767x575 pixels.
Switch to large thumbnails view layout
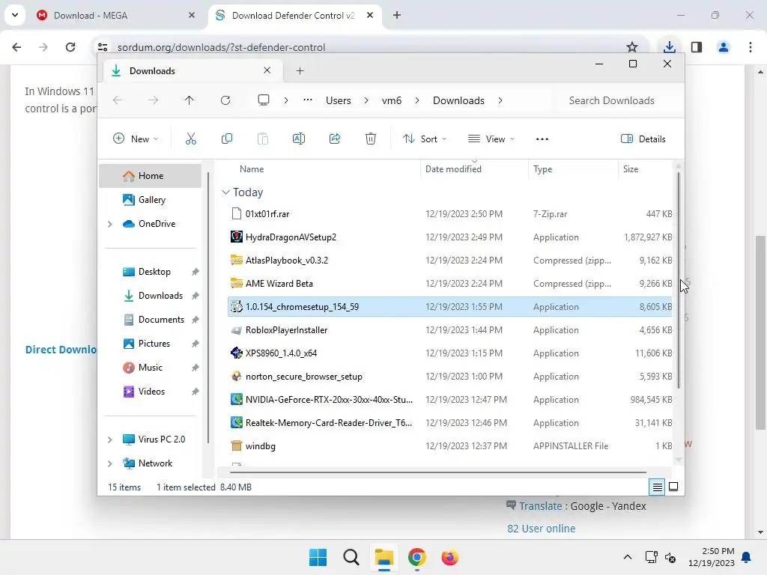pyautogui.click(x=673, y=487)
